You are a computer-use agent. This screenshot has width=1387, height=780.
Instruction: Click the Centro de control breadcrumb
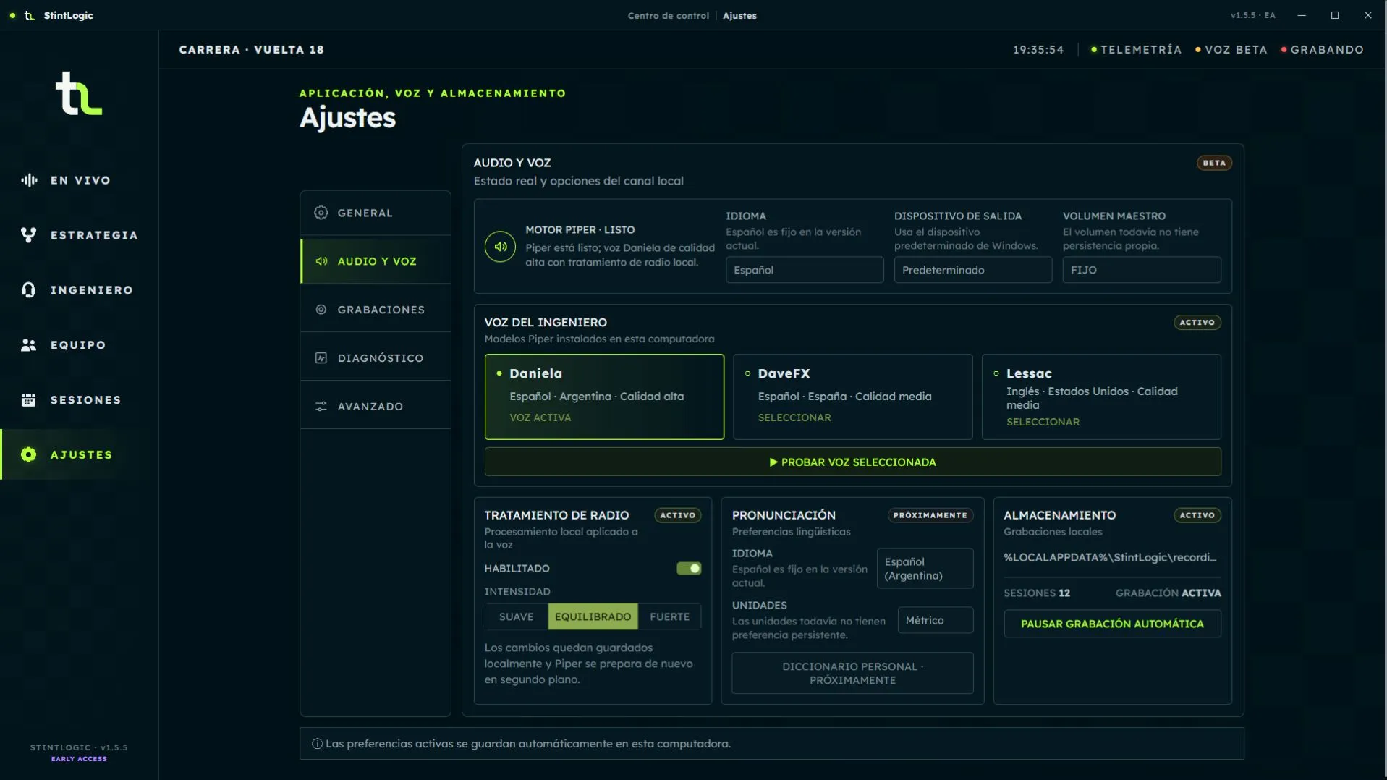668,15
